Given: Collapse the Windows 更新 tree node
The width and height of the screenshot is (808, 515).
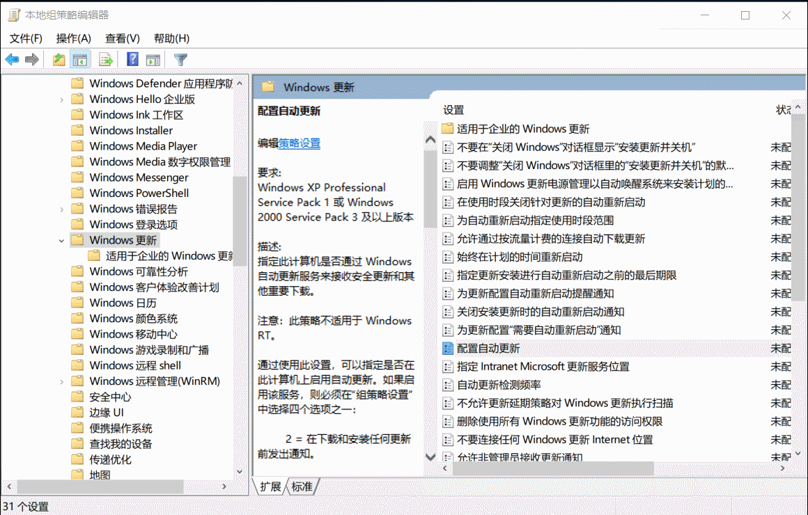Looking at the screenshot, I should click(61, 239).
